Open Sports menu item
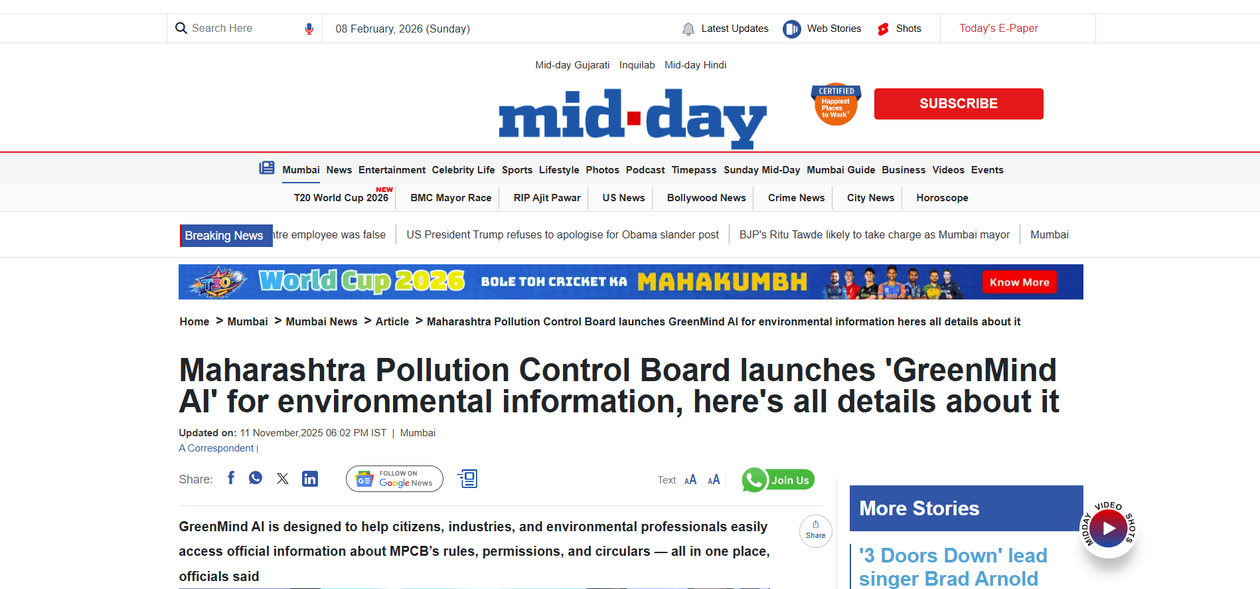The image size is (1260, 589). [x=517, y=170]
